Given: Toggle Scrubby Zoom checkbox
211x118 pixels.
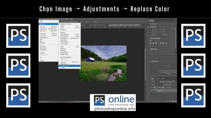Looking at the screenshot, I should (x=70, y=22).
